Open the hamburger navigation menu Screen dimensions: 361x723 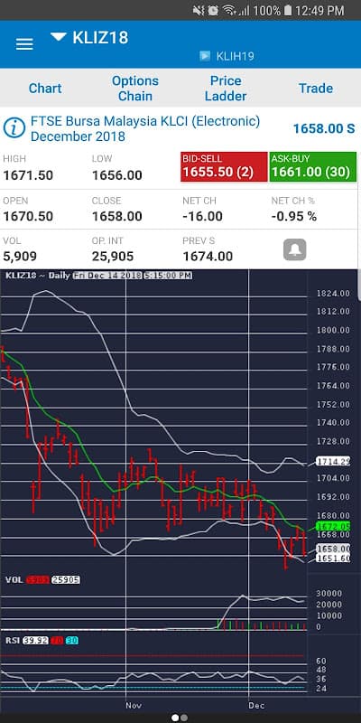[24, 44]
